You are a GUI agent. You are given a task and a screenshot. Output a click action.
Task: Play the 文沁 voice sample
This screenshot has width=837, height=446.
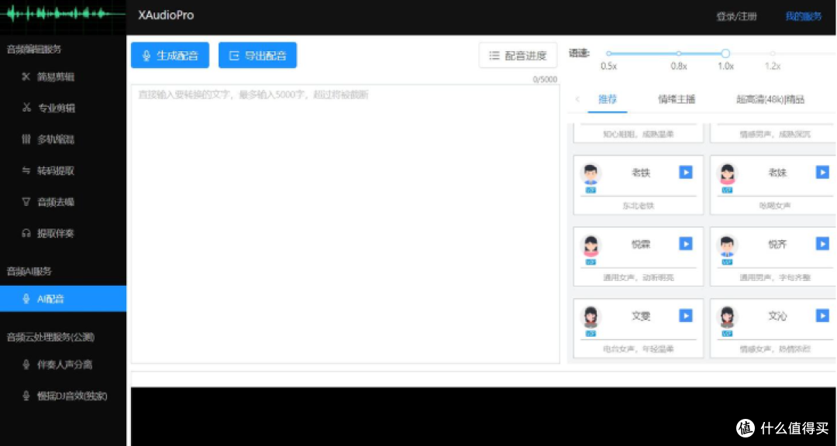822,315
